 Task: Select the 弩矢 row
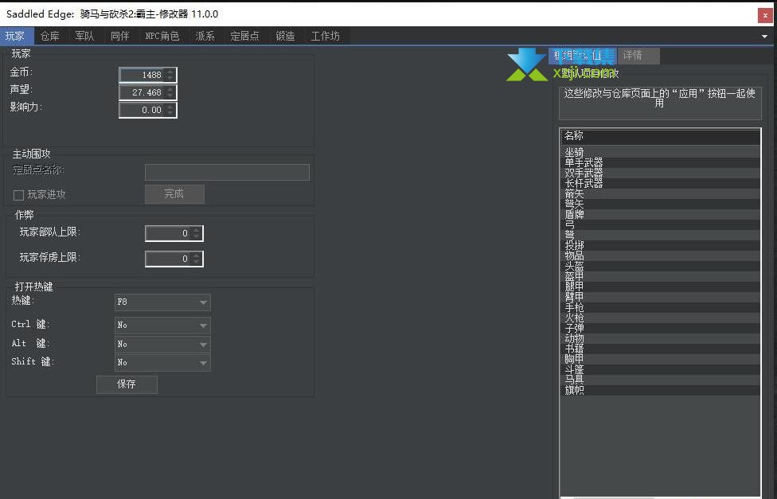click(x=661, y=205)
